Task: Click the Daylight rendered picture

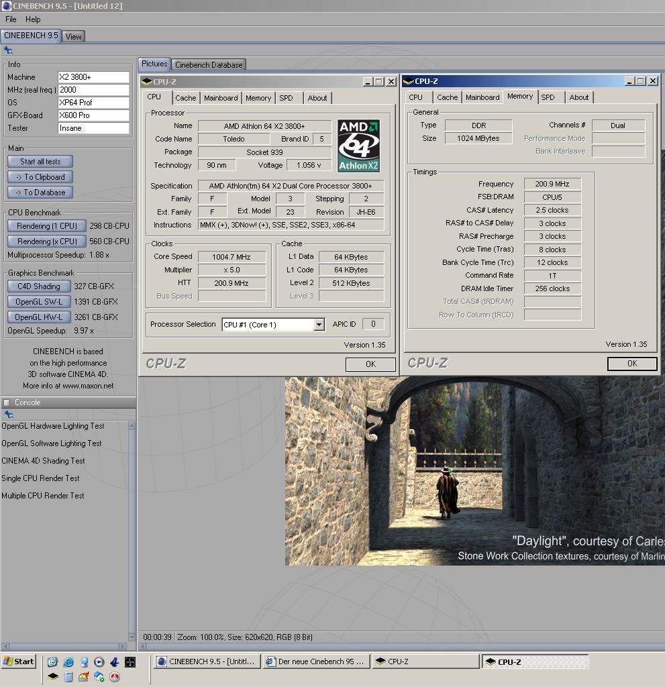Action: [474, 471]
